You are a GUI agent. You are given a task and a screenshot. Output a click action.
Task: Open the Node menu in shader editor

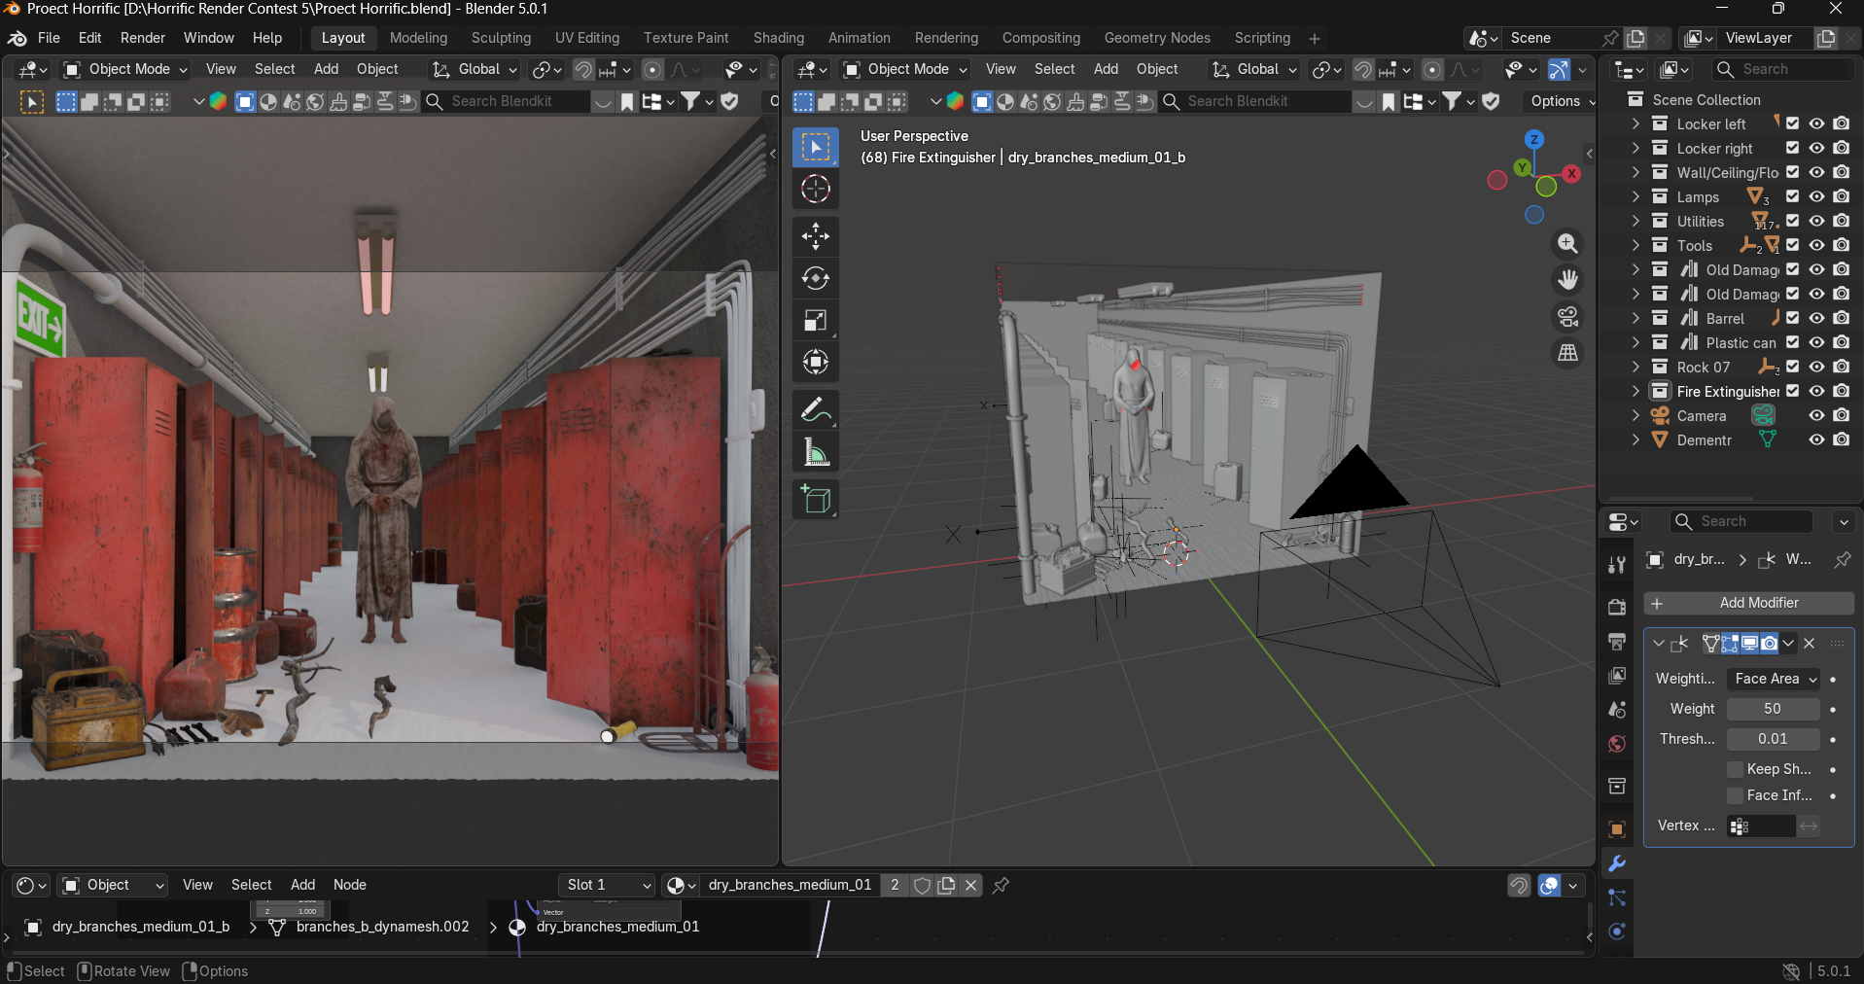[350, 885]
